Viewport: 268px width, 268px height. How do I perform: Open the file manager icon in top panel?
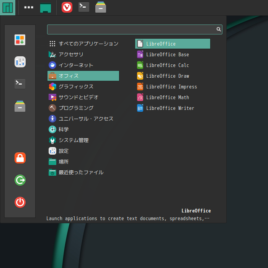click(x=101, y=7)
